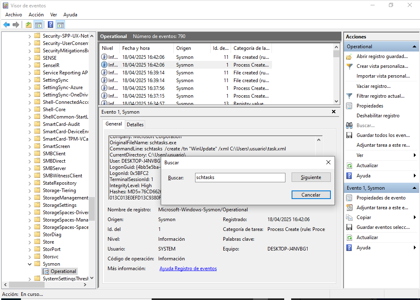This screenshot has height=300, width=420.
Task: Select the General tab
Action: coord(114,124)
